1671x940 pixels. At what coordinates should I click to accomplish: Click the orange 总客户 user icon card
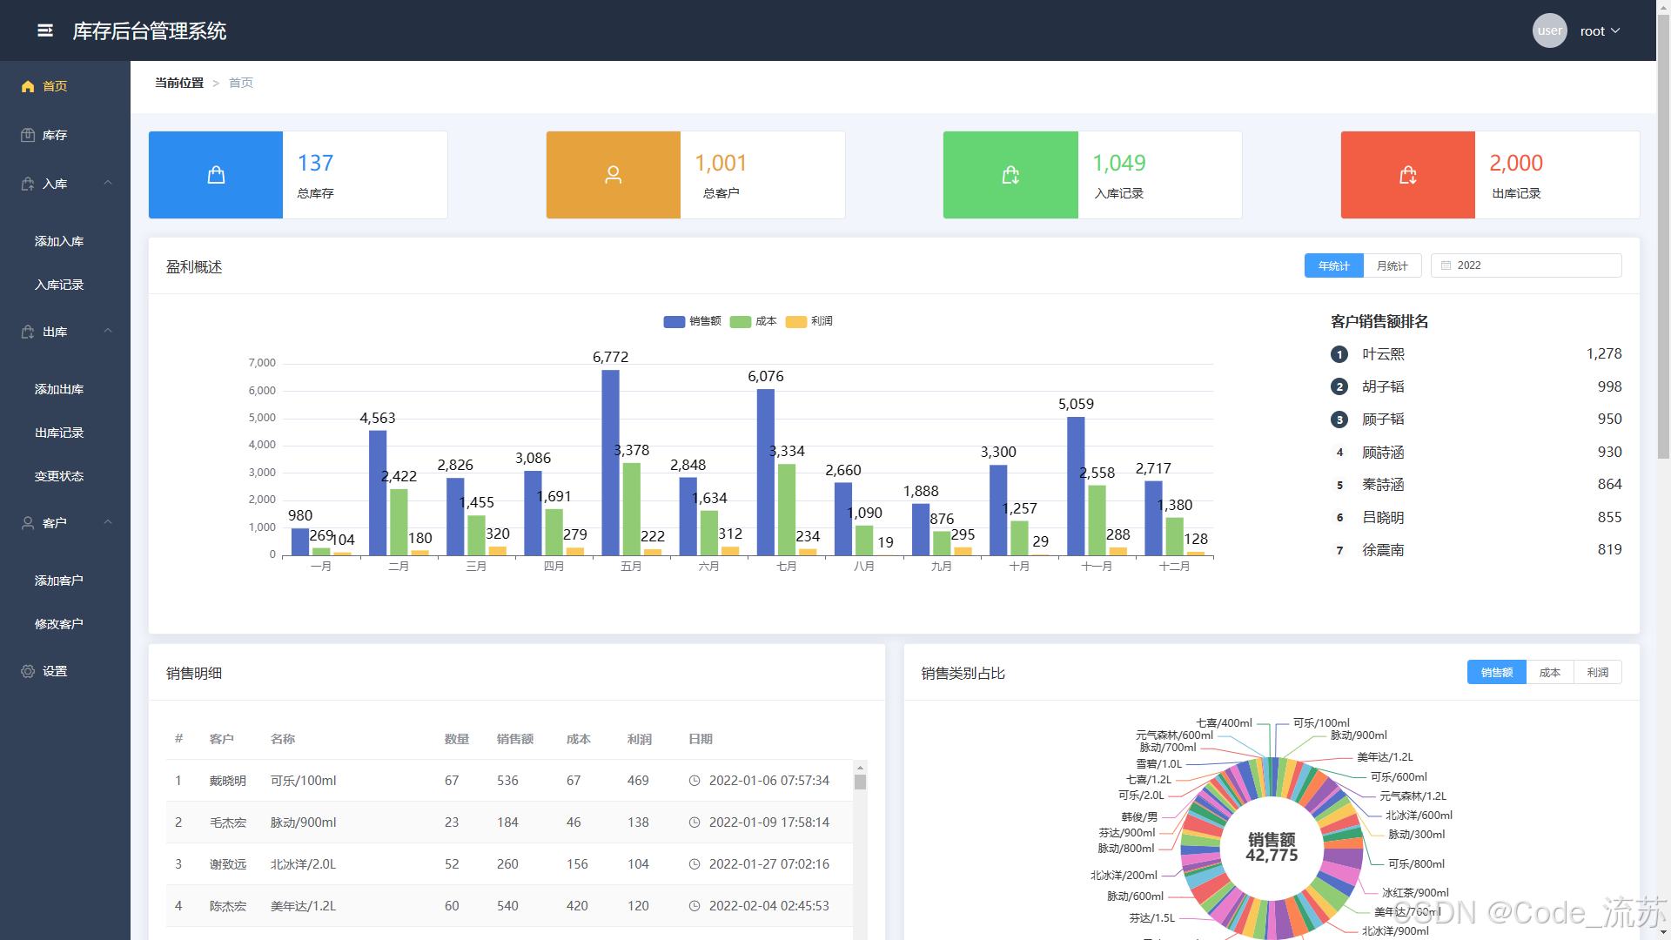613,175
